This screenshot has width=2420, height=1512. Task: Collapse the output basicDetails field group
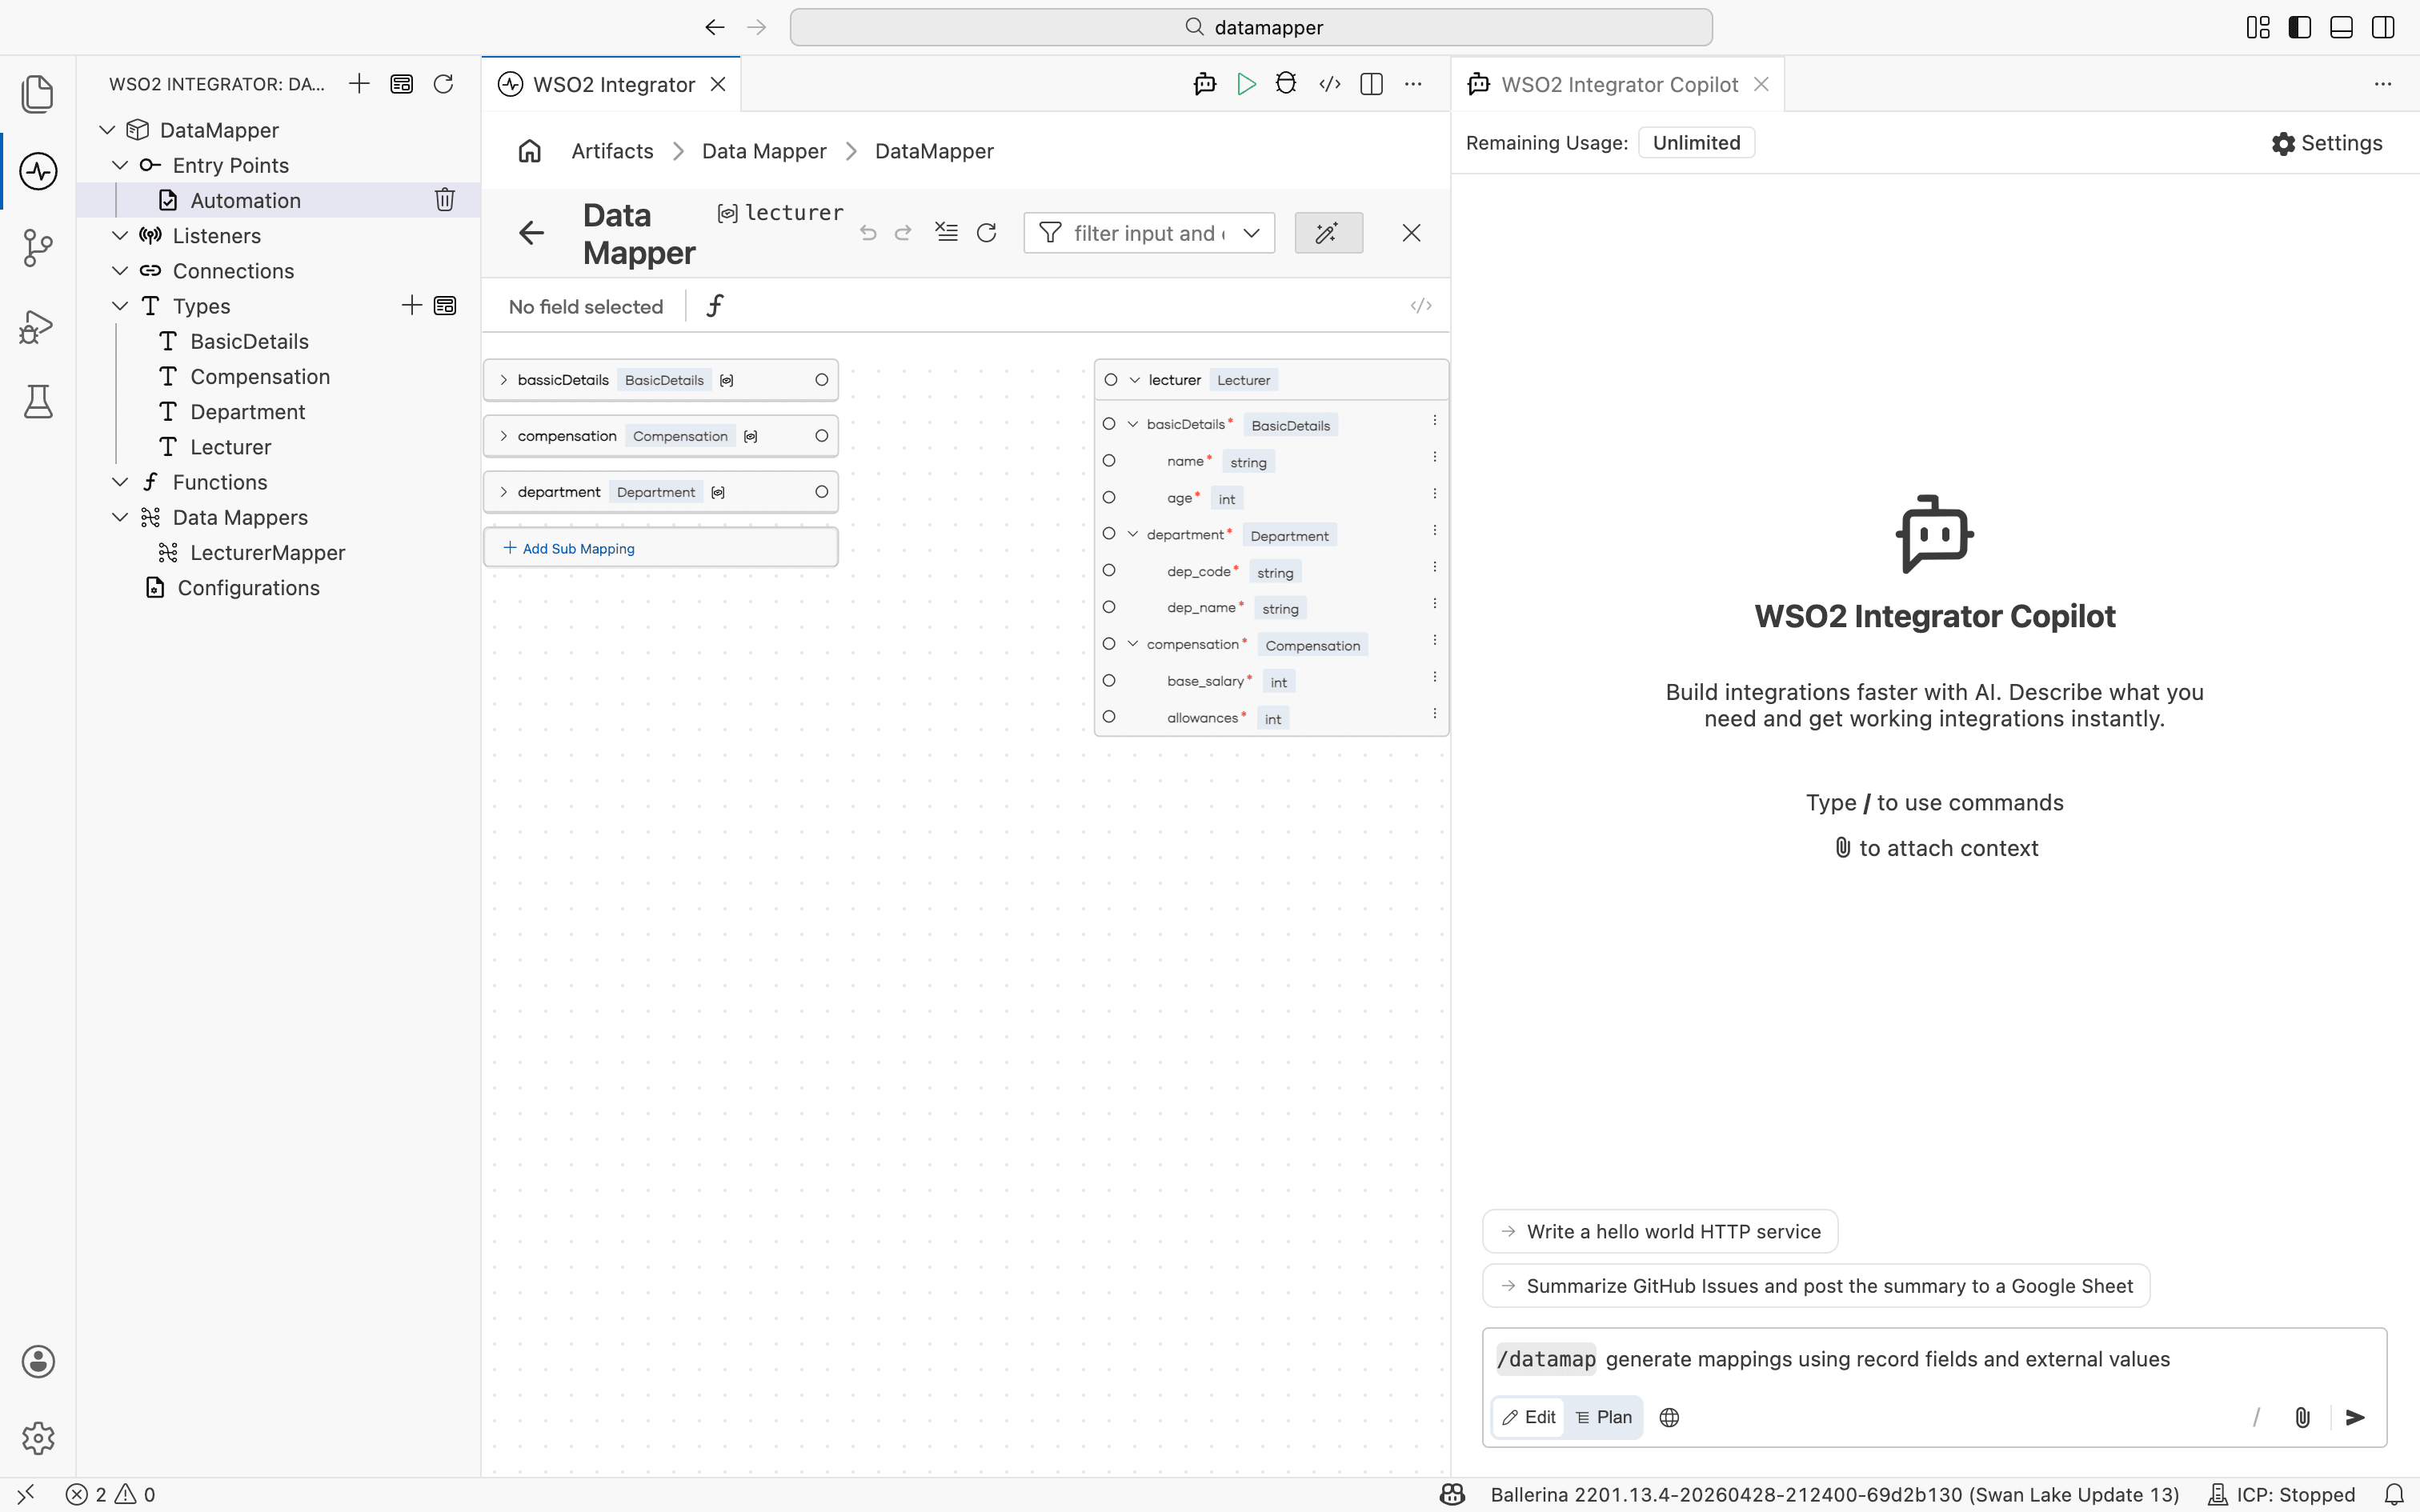1133,424
